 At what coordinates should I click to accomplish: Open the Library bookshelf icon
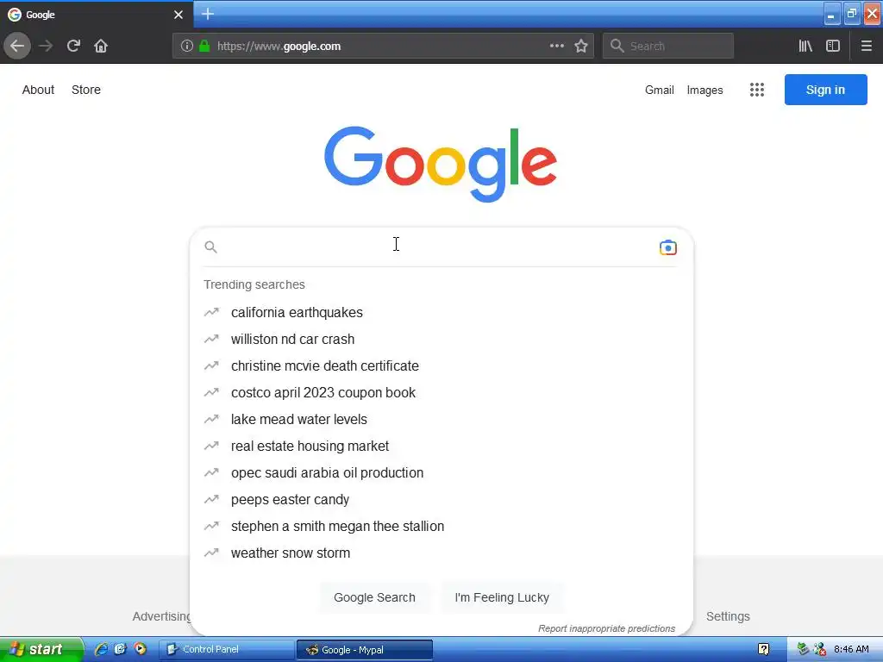[x=805, y=47]
